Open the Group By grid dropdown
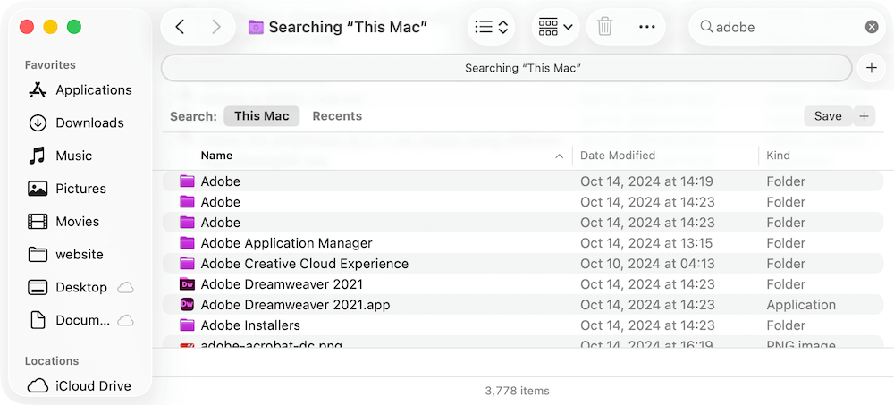This screenshot has width=894, height=405. pos(555,27)
